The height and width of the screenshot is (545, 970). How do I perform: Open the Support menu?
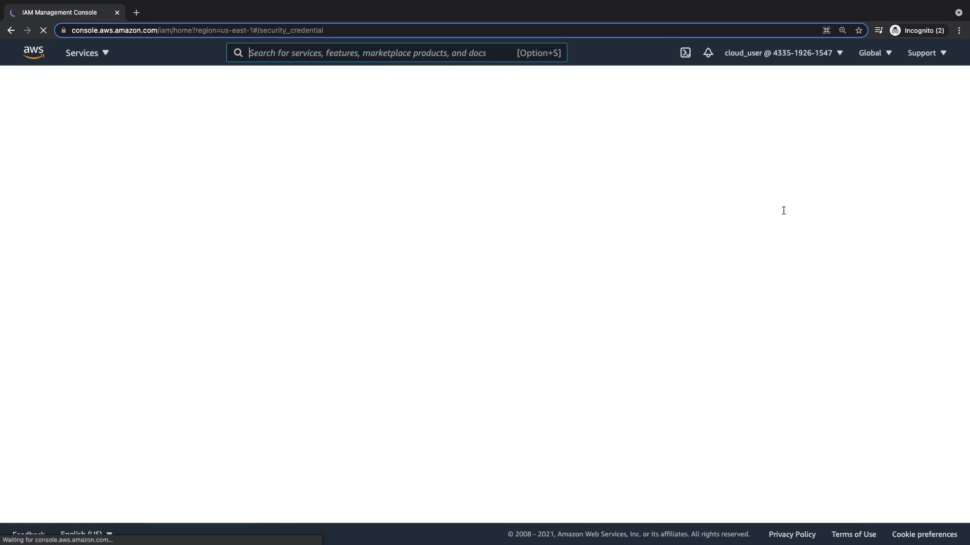927,52
